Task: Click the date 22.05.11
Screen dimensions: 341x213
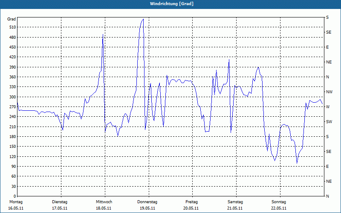Action: pos(279,208)
